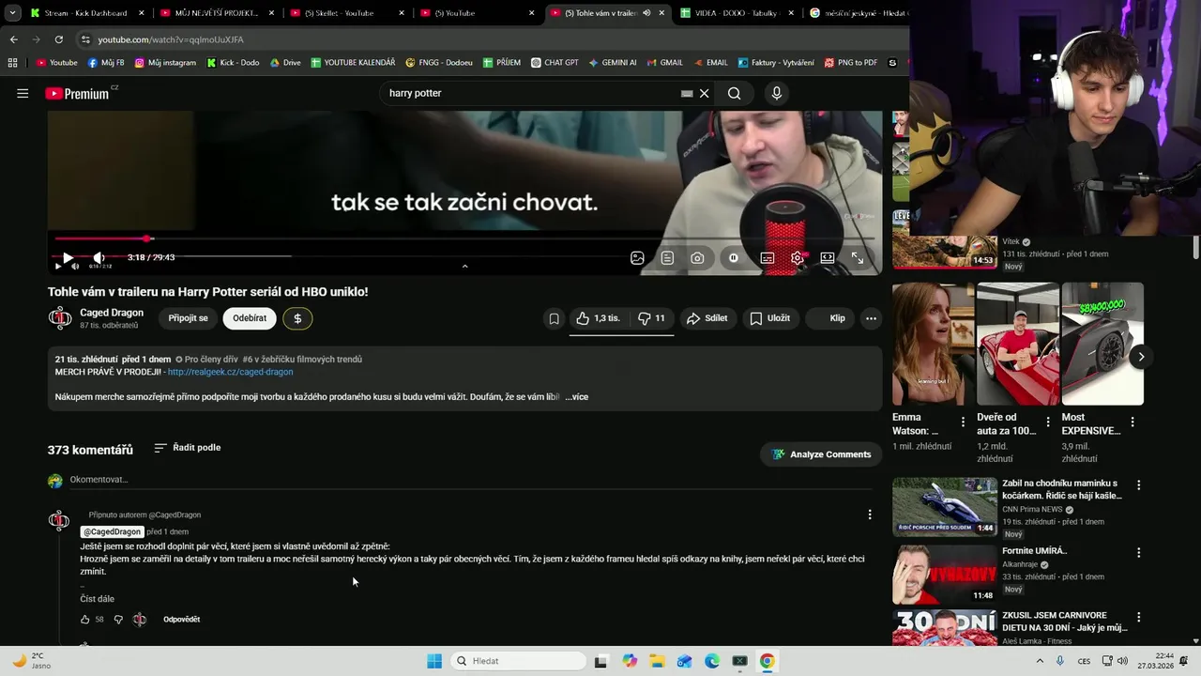Switch to Skellet - YouTube tab

point(345,13)
